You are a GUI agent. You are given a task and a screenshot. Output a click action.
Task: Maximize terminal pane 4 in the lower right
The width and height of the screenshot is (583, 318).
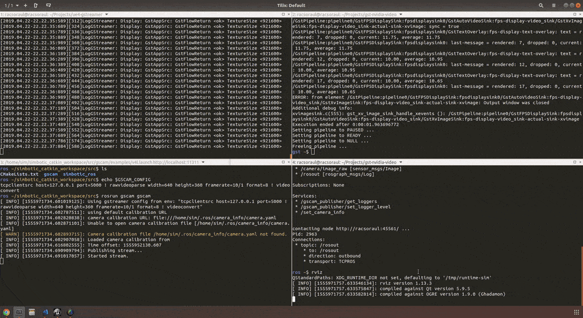point(575,162)
